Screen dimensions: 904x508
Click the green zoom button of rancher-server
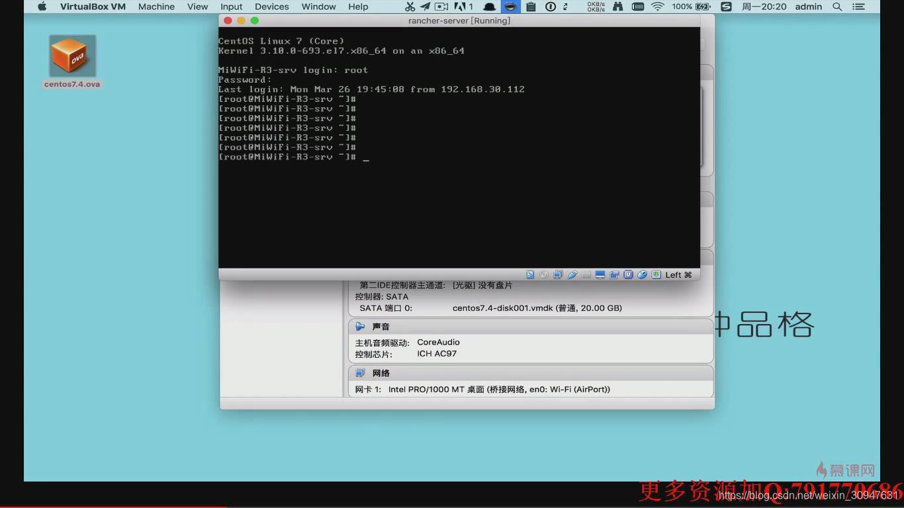pos(254,21)
